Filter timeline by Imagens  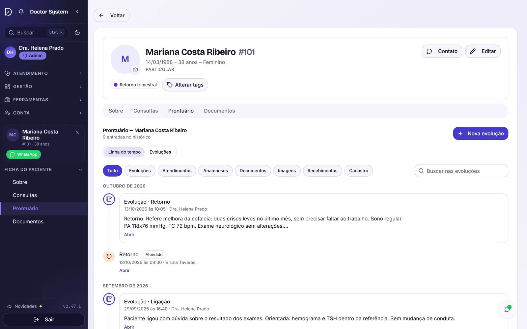pos(287,171)
